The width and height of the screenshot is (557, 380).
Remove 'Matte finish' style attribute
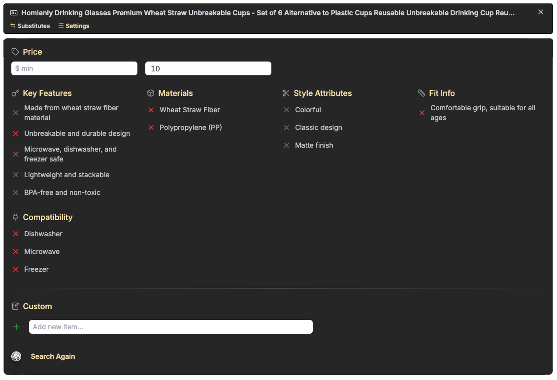point(287,145)
